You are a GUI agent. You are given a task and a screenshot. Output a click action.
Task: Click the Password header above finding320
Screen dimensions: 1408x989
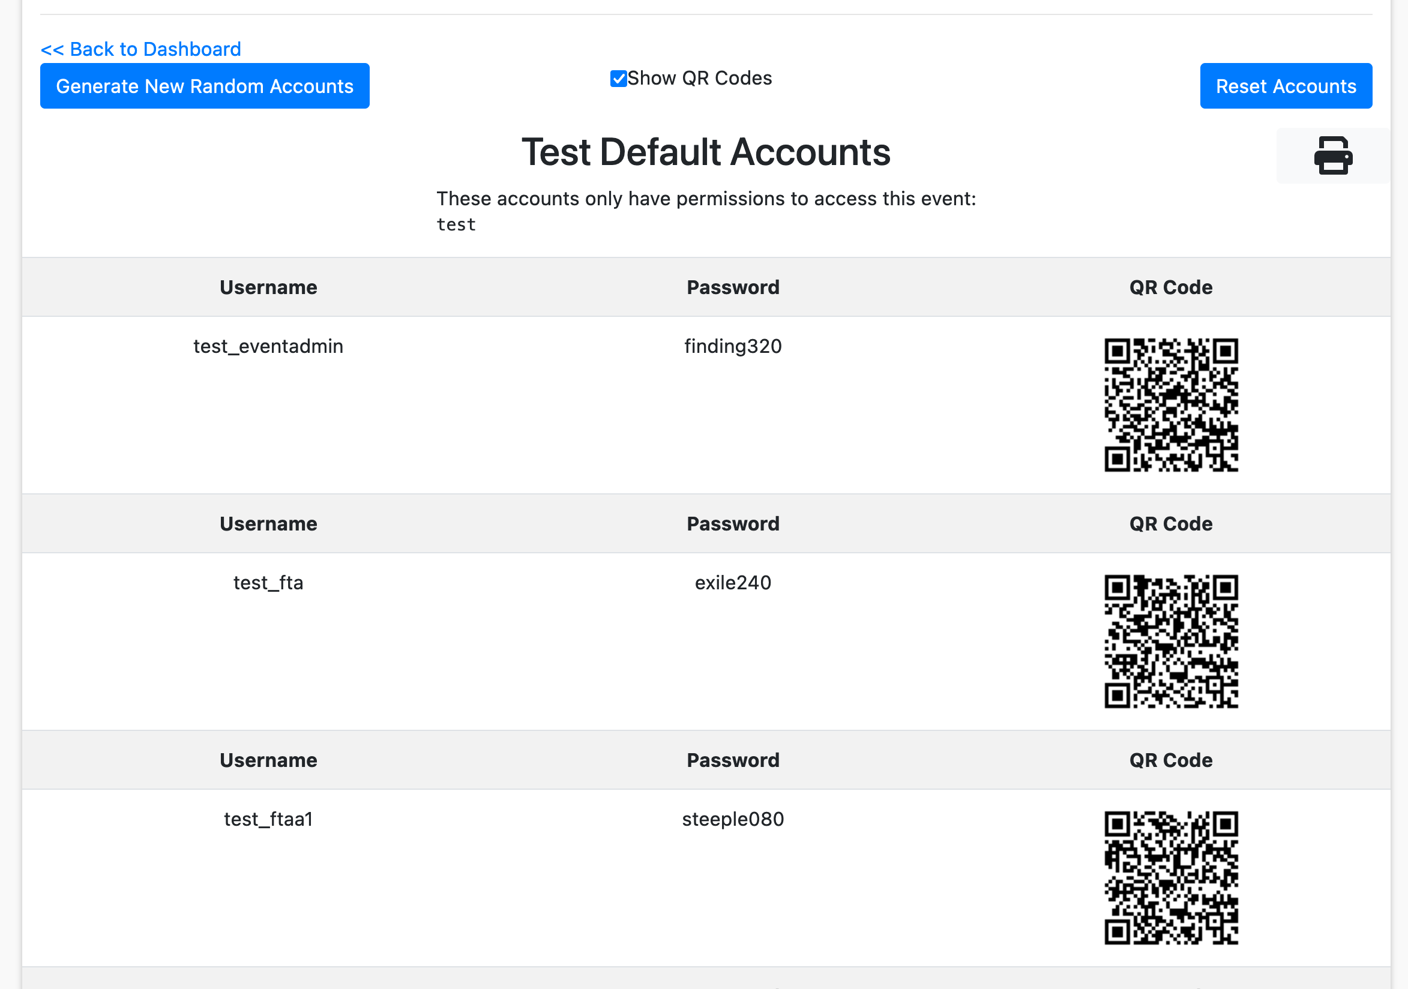(733, 287)
